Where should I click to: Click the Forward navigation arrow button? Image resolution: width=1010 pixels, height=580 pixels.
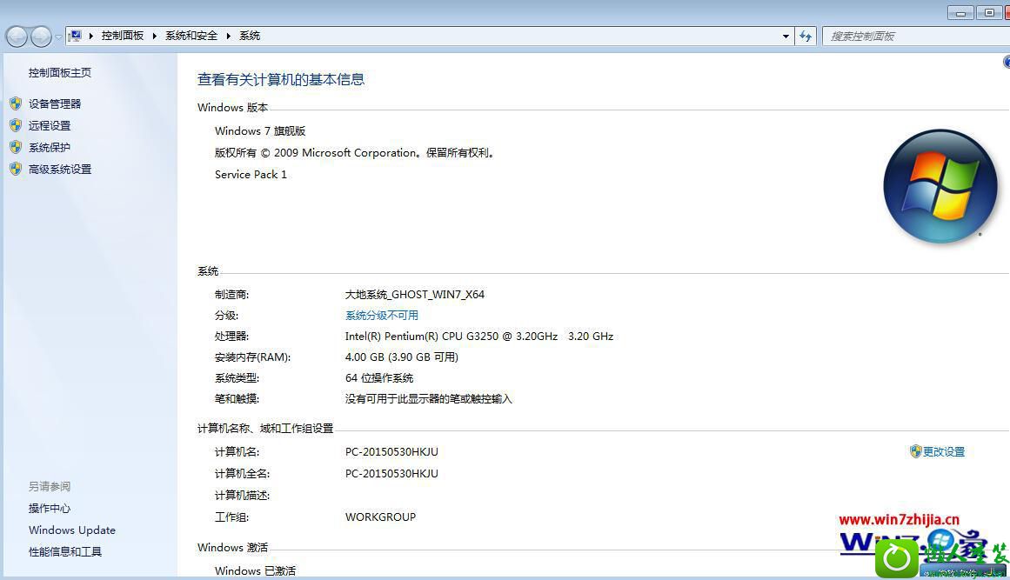pos(41,37)
